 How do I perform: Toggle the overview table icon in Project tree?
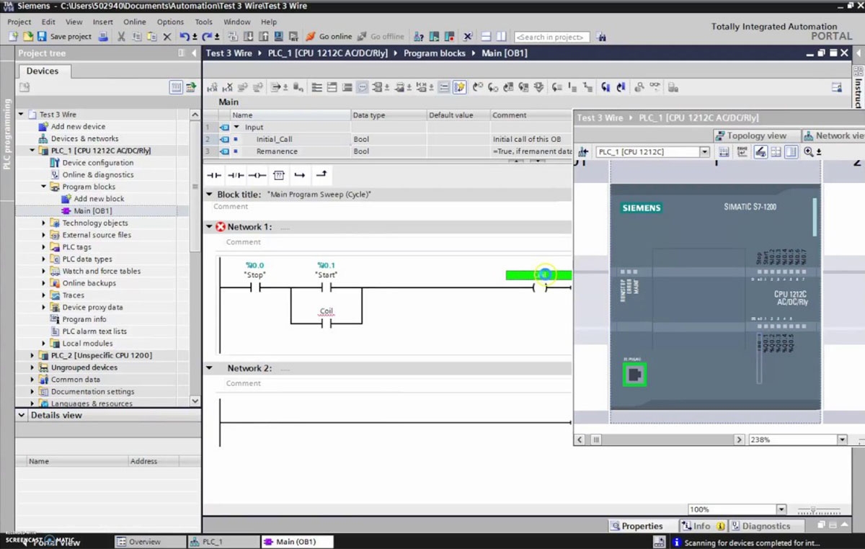(176, 87)
